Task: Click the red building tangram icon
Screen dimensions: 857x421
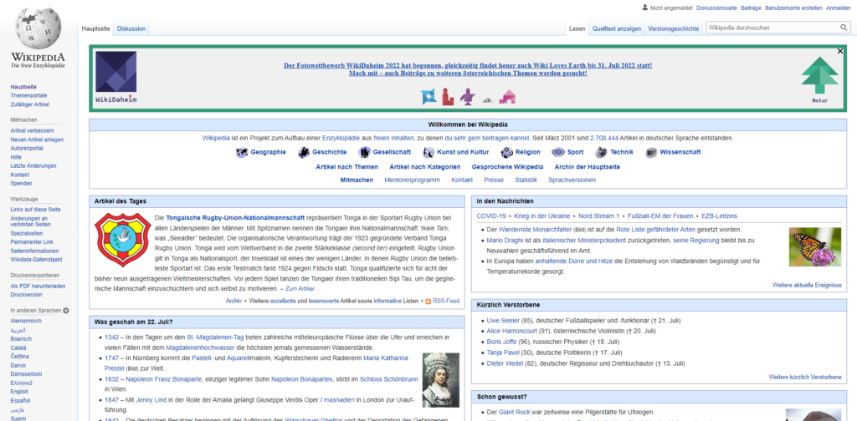Action: coord(448,96)
